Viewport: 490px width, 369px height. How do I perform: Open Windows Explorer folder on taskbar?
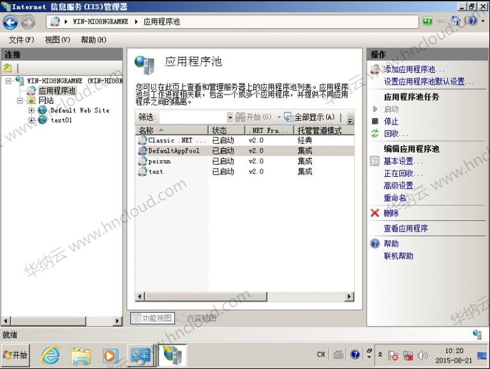tap(80, 356)
